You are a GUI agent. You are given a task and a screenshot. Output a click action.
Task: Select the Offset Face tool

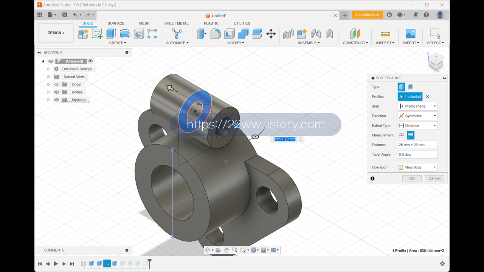click(257, 34)
